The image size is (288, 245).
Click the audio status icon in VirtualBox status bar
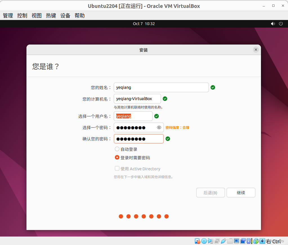[211, 241]
